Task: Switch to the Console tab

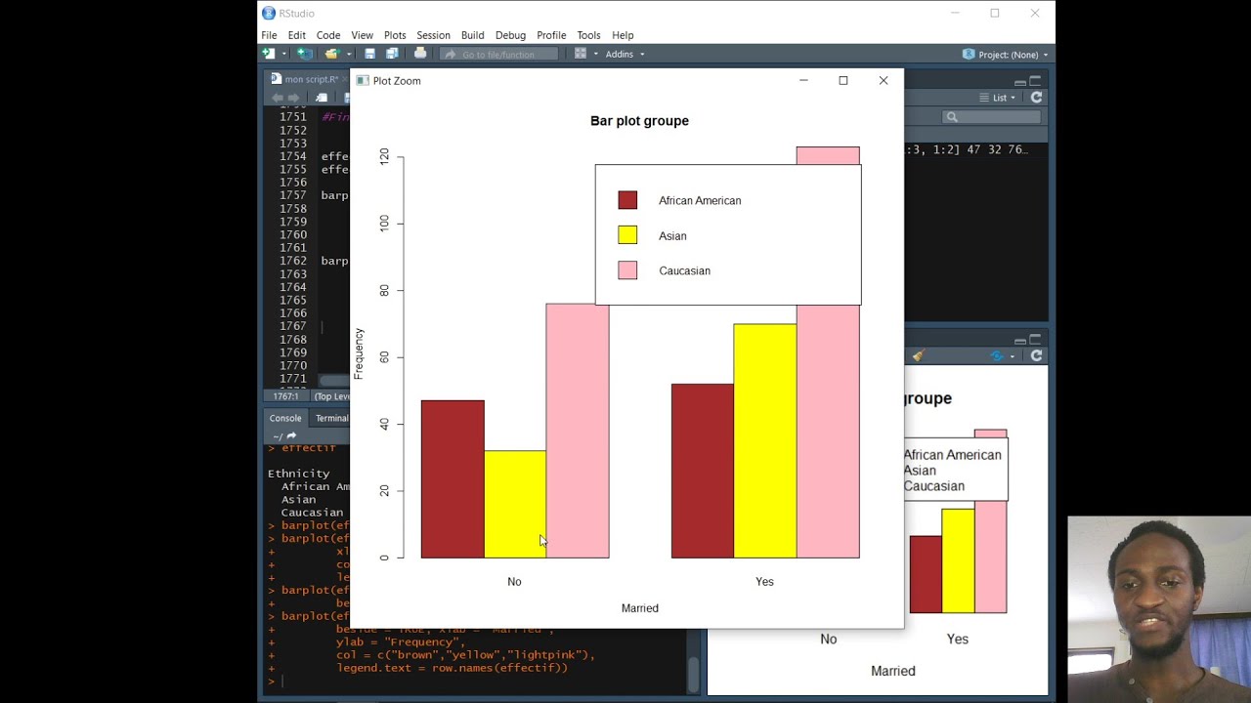Action: coord(285,418)
